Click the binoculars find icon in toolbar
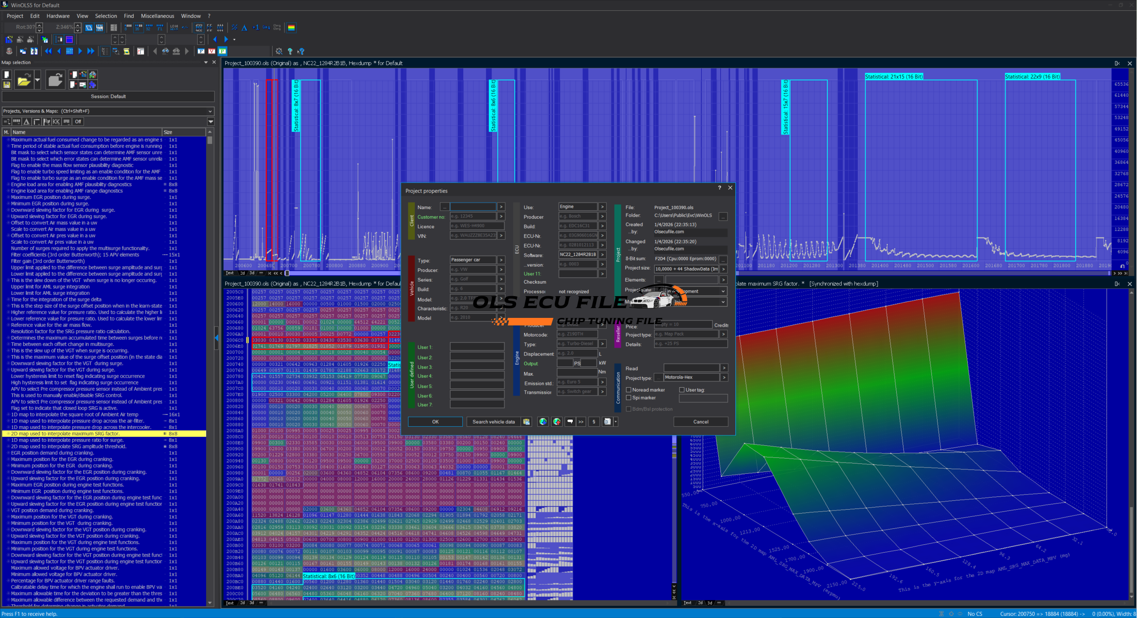 166,51
